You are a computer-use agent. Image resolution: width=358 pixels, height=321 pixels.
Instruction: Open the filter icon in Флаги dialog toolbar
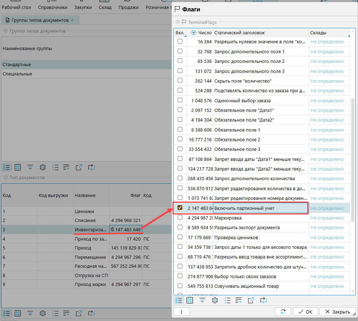click(x=202, y=300)
